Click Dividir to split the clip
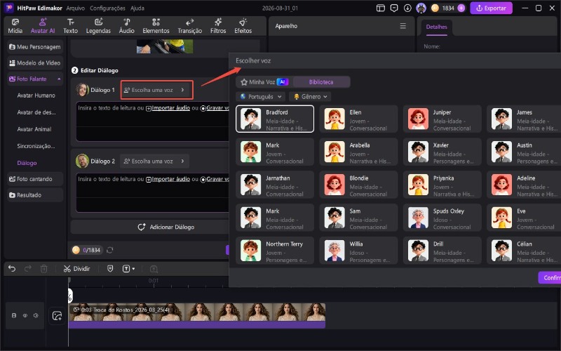The height and width of the screenshot is (351, 561). coord(76,269)
